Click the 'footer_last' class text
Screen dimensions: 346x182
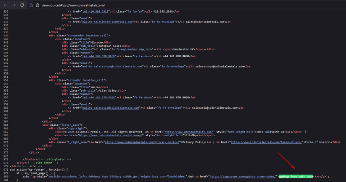click(x=71, y=125)
